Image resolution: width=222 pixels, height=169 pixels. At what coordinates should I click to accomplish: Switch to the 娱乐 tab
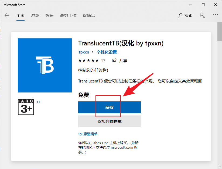coord(49,15)
